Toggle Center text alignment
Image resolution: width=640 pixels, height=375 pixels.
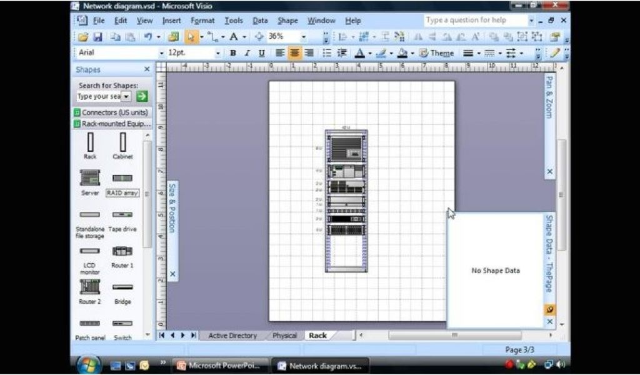pos(294,52)
